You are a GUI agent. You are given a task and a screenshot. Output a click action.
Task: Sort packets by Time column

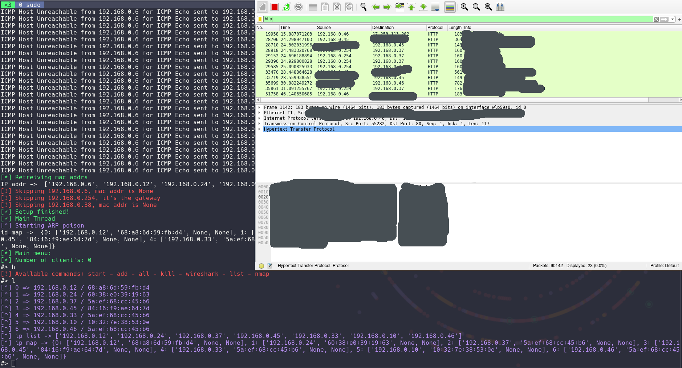click(297, 28)
